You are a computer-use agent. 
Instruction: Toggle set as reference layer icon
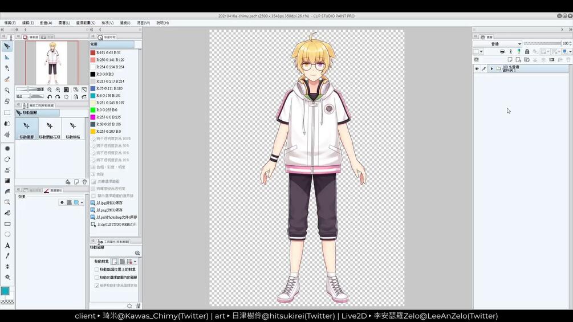510,51
